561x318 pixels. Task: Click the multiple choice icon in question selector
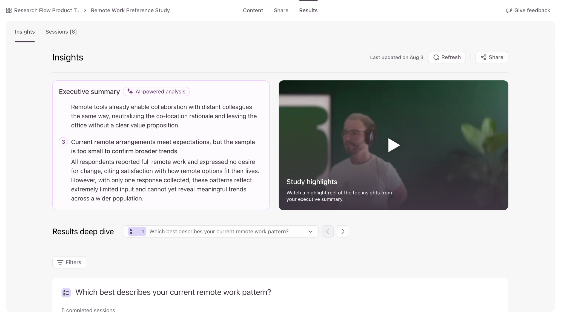point(133,231)
